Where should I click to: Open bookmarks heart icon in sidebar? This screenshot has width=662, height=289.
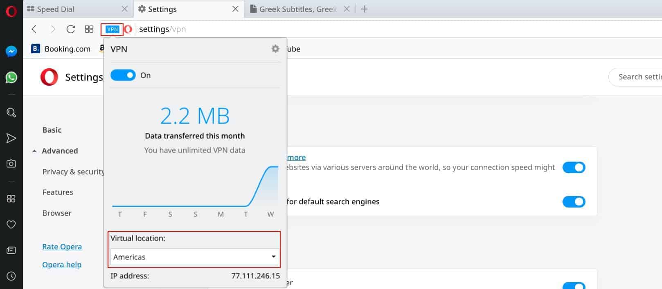click(11, 224)
